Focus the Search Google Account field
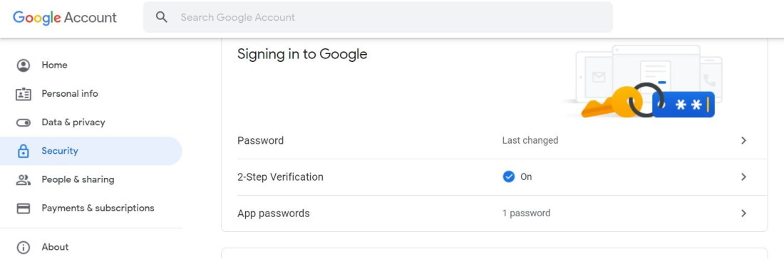 click(378, 17)
